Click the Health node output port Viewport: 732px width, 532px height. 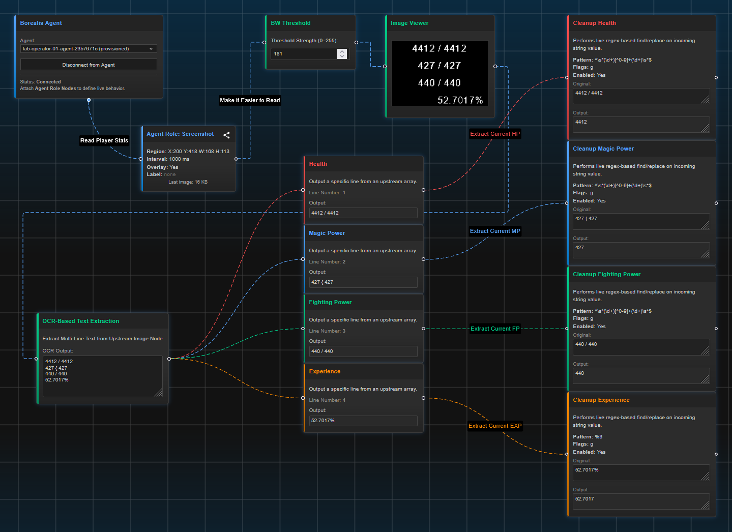pos(424,190)
